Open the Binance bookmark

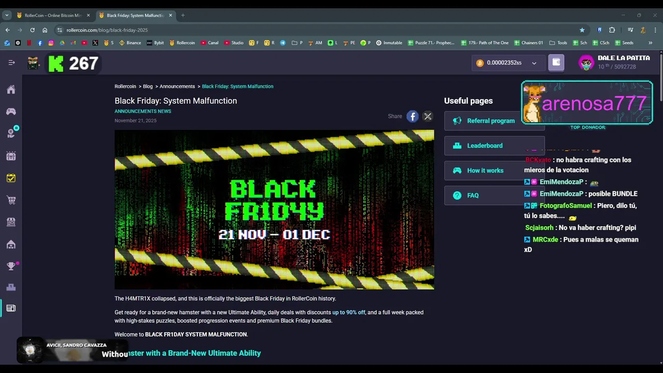click(130, 43)
